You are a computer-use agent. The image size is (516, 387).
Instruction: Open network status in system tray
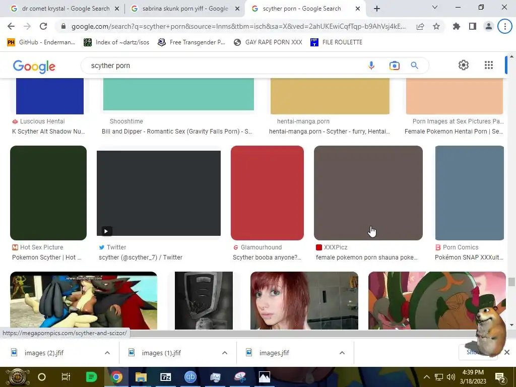(439, 377)
